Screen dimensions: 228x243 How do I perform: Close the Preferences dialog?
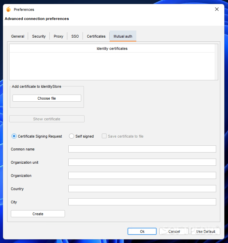[217, 9]
